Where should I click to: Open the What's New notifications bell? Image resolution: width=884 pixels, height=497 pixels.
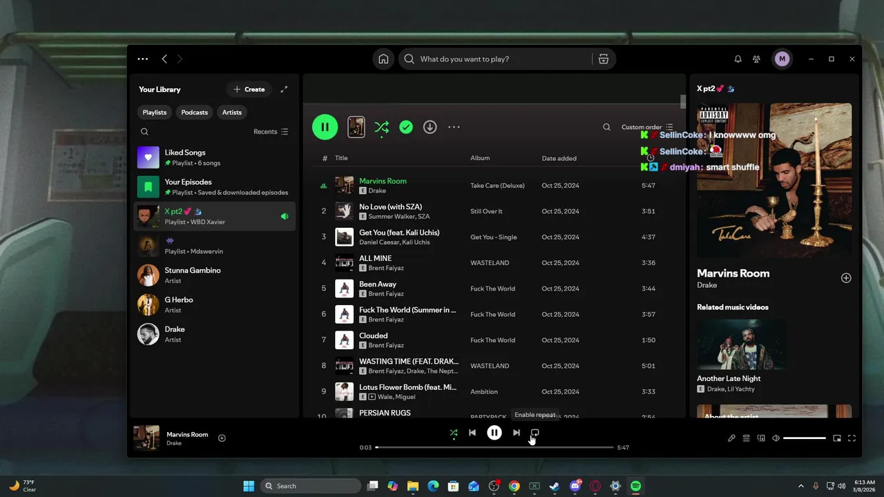tap(738, 59)
